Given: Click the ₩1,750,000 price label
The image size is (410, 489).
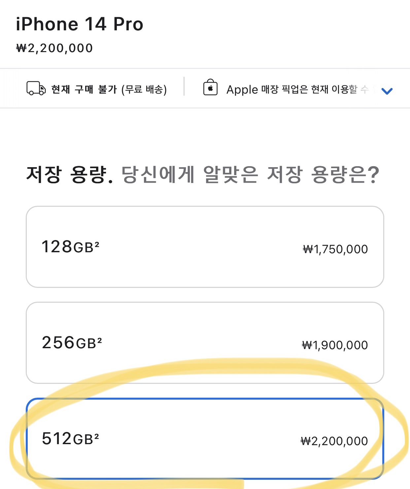Looking at the screenshot, I should point(335,249).
